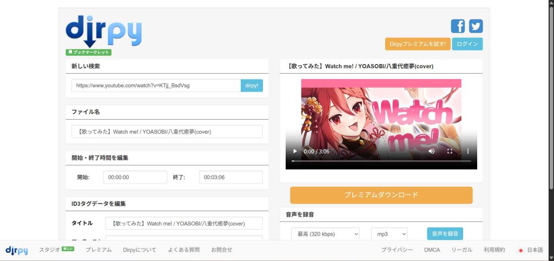
Task: Click the 開始・終了時間を編集 heading
Action: tap(100, 158)
